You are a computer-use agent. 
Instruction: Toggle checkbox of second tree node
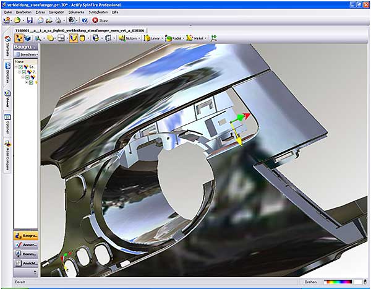(24, 72)
